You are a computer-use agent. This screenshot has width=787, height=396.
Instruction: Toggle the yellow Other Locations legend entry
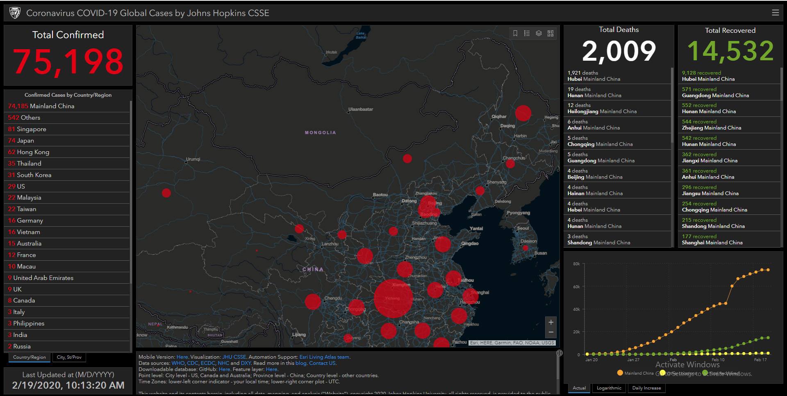678,373
